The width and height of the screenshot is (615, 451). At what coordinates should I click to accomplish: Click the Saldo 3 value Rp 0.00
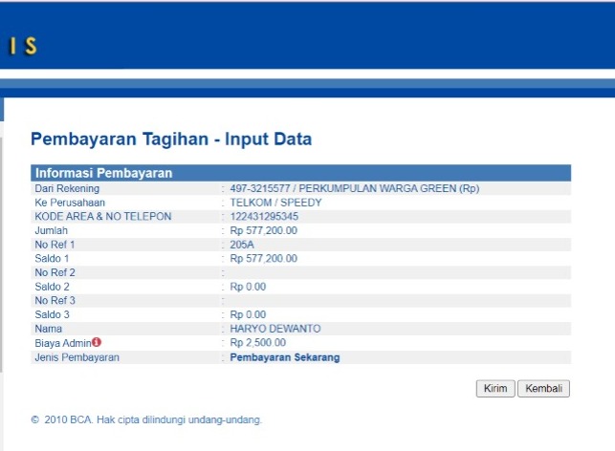coord(248,314)
